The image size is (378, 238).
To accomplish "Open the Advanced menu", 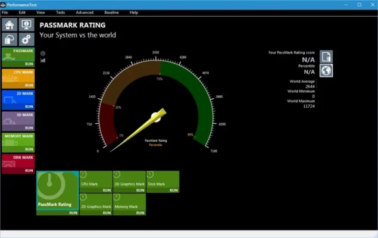I will tap(85, 12).
